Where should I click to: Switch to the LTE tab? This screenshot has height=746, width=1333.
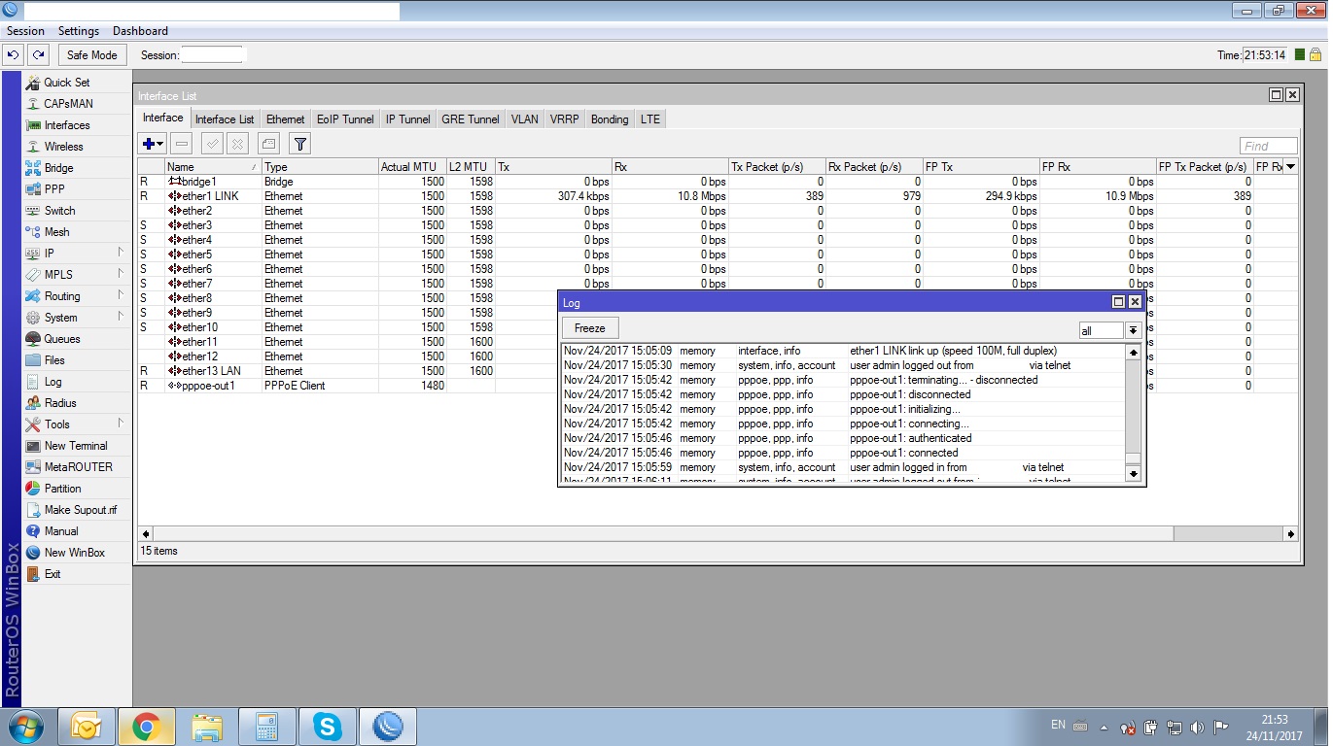pyautogui.click(x=650, y=119)
